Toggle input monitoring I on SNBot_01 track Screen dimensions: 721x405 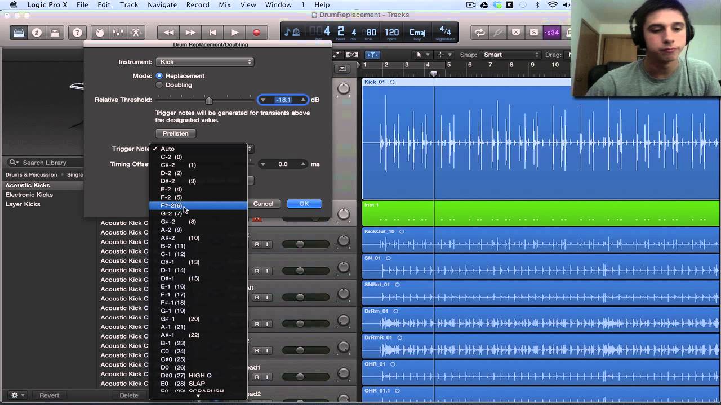267,297
